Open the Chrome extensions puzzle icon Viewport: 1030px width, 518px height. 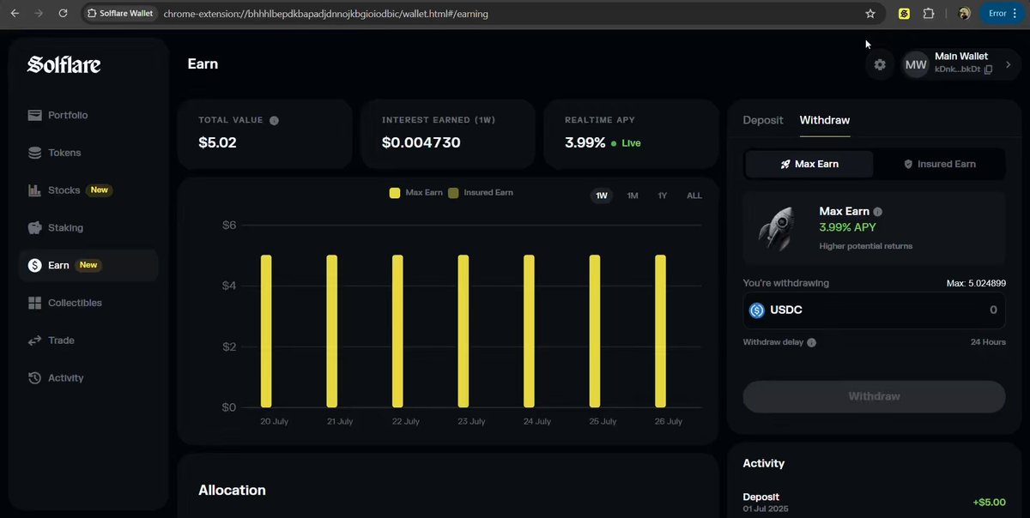[929, 14]
